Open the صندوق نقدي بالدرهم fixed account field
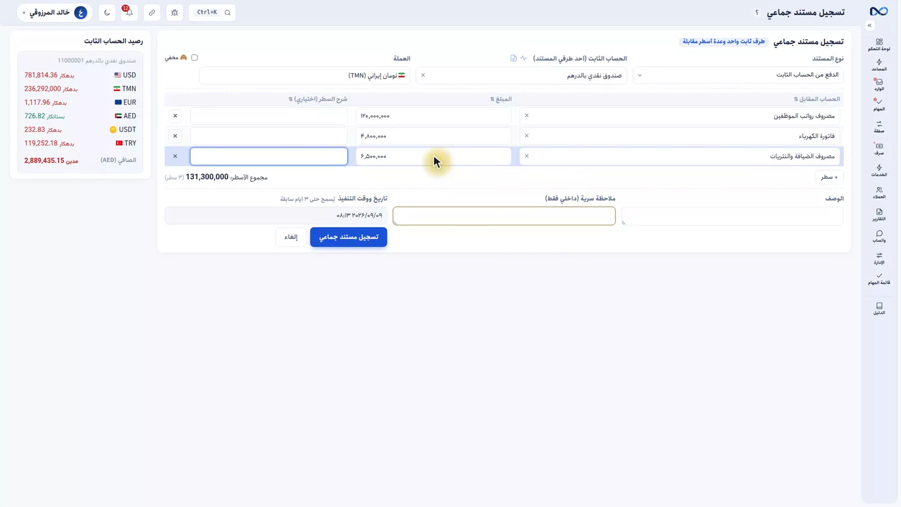Screen dimensions: 901x507 [521, 75]
